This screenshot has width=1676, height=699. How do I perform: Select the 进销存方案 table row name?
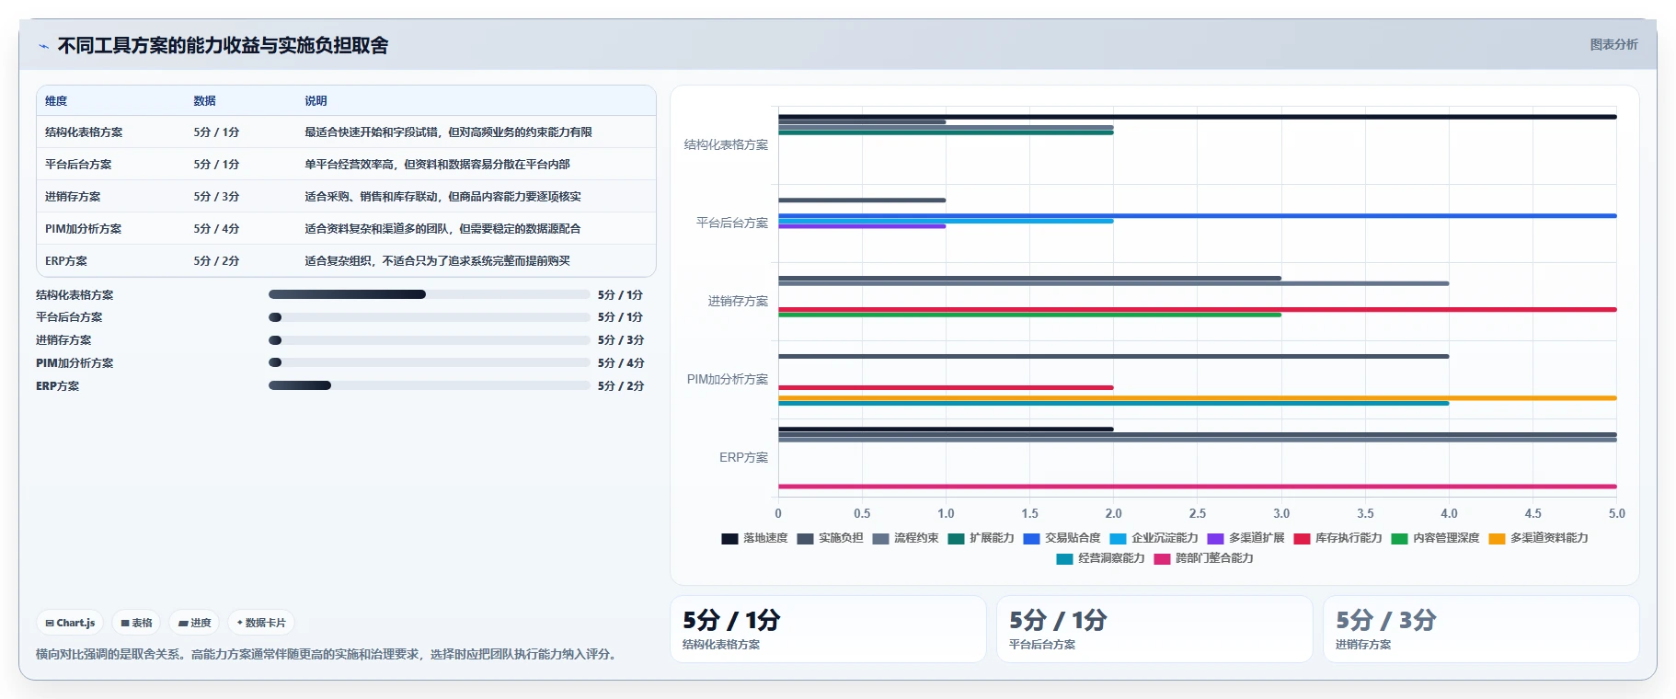coord(73,197)
